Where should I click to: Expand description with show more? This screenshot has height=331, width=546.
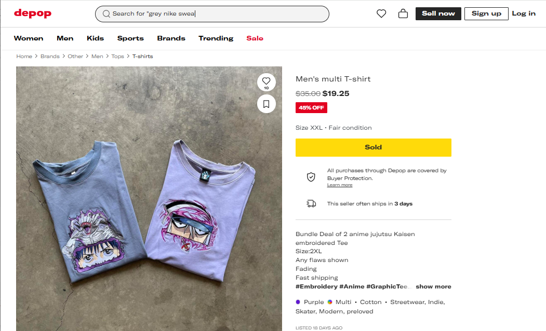(x=433, y=286)
